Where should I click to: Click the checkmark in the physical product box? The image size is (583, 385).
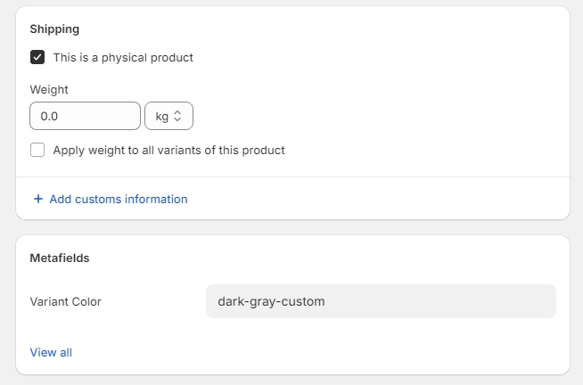click(x=37, y=57)
